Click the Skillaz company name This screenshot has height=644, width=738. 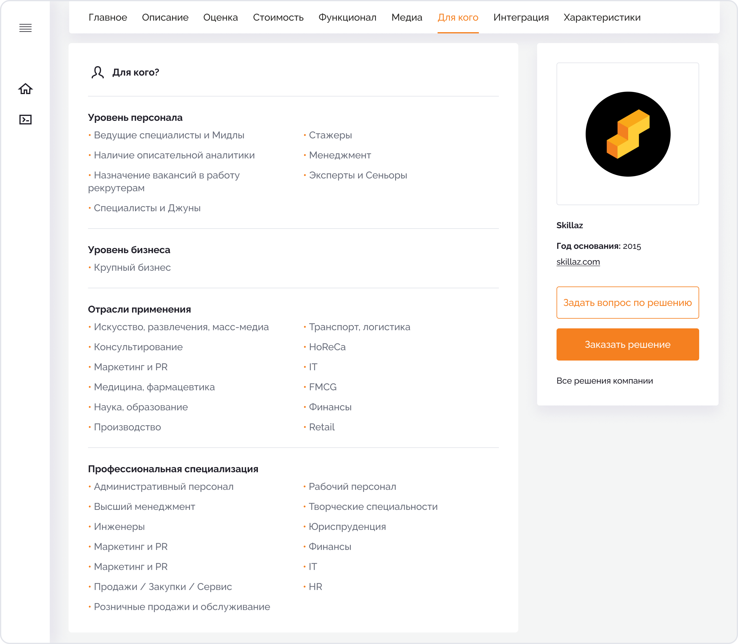click(x=570, y=225)
